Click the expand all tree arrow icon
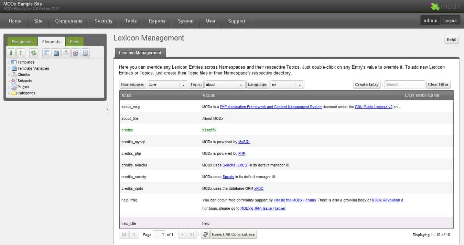Image resolution: width=464 pixels, height=245 pixels. coord(11,53)
